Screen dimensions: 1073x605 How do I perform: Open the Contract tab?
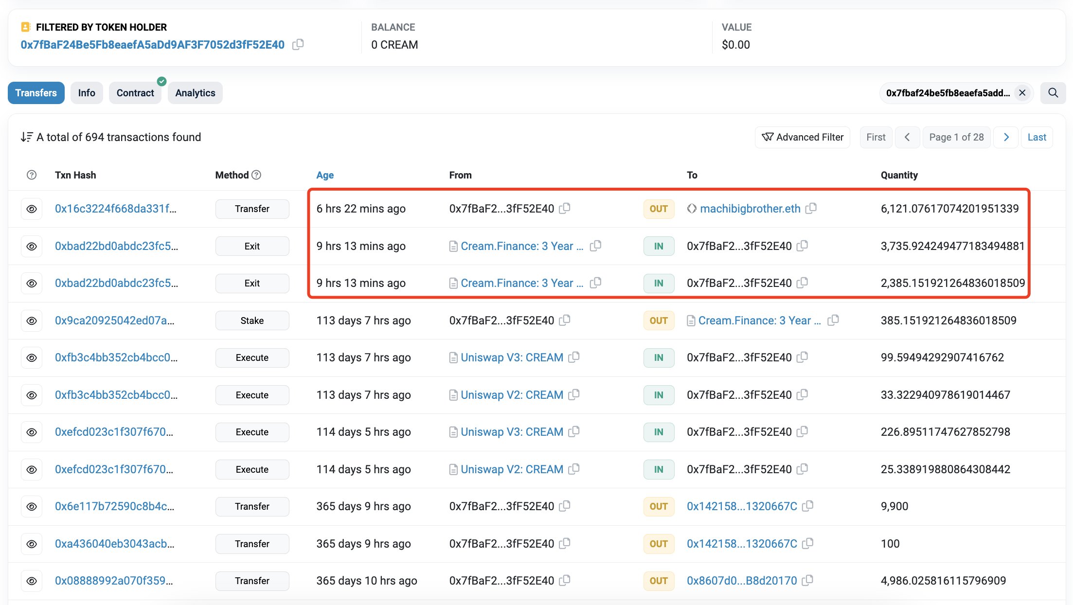pos(135,93)
